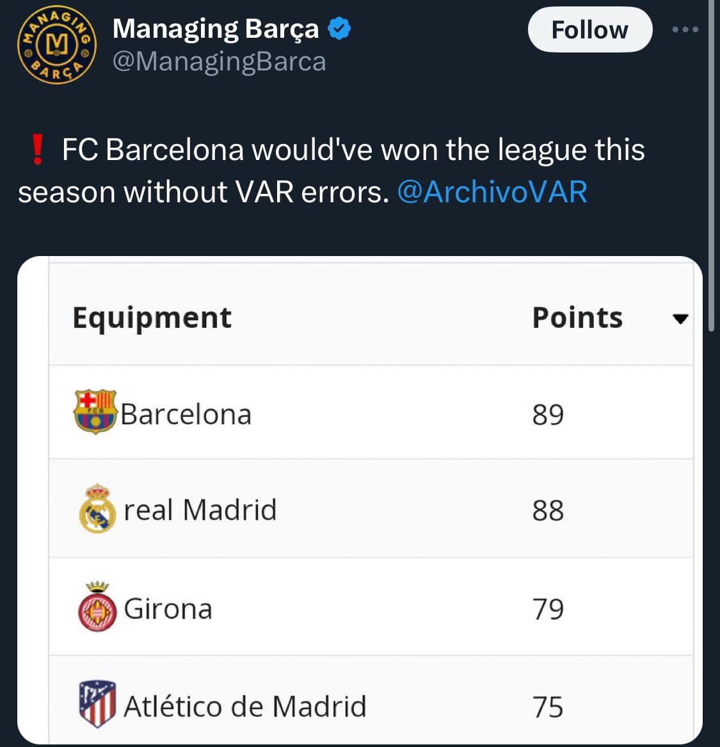Select the real Madrid team name
This screenshot has width=720, height=747.
200,510
